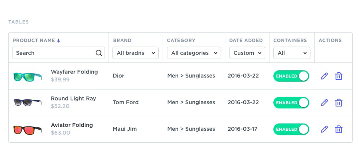Image resolution: width=359 pixels, height=159 pixels.
Task: Open the Custom date dropdown
Action: [247, 53]
